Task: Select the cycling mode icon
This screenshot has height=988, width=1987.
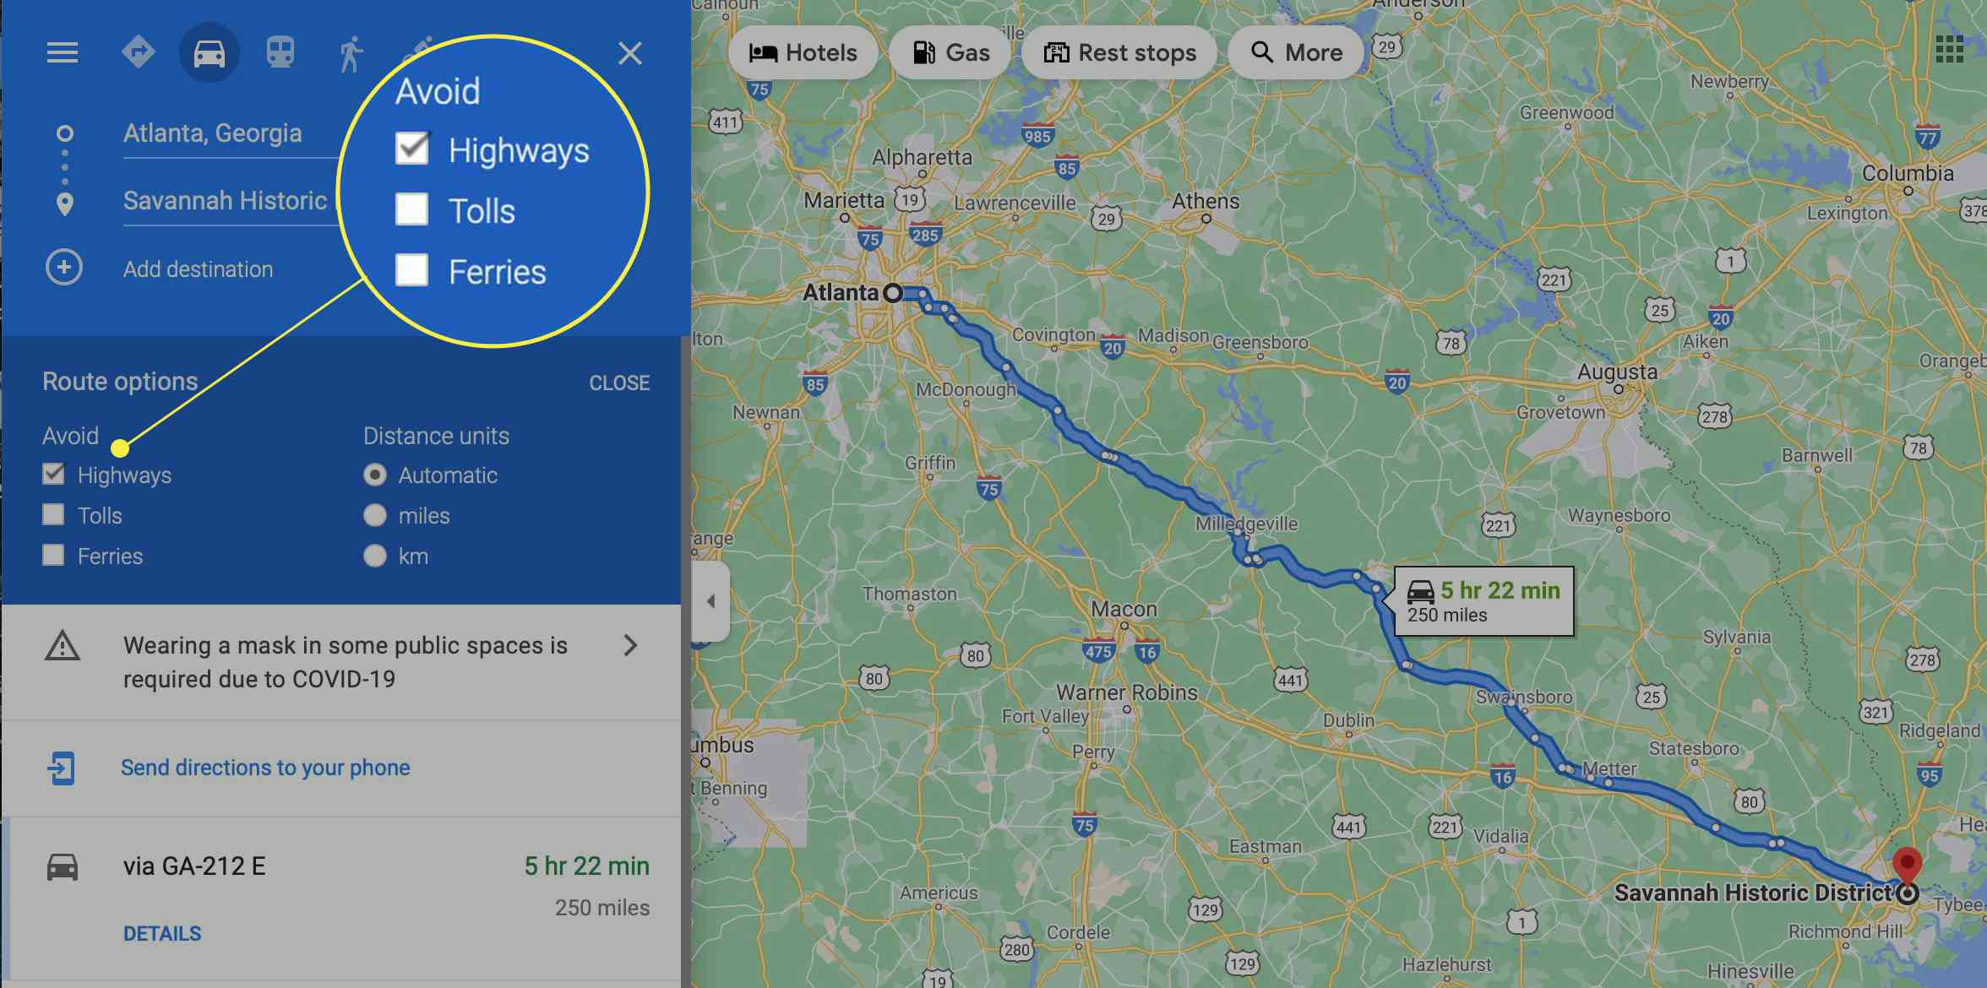Action: tap(418, 51)
